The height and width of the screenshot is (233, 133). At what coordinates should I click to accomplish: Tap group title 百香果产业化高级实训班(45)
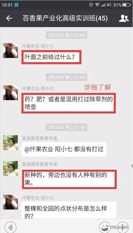tap(65, 18)
